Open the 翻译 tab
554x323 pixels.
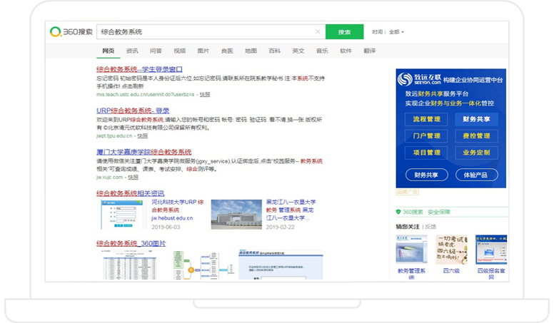tap(370, 51)
